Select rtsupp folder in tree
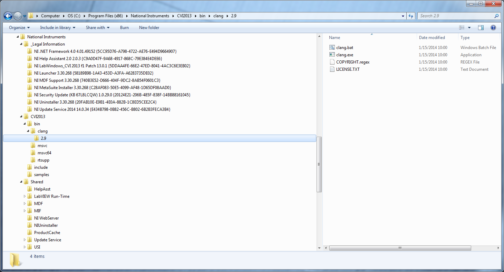Image resolution: width=504 pixels, height=272 pixels. tap(43, 160)
